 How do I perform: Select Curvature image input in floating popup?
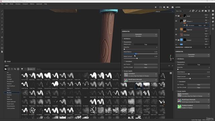coord(140,75)
